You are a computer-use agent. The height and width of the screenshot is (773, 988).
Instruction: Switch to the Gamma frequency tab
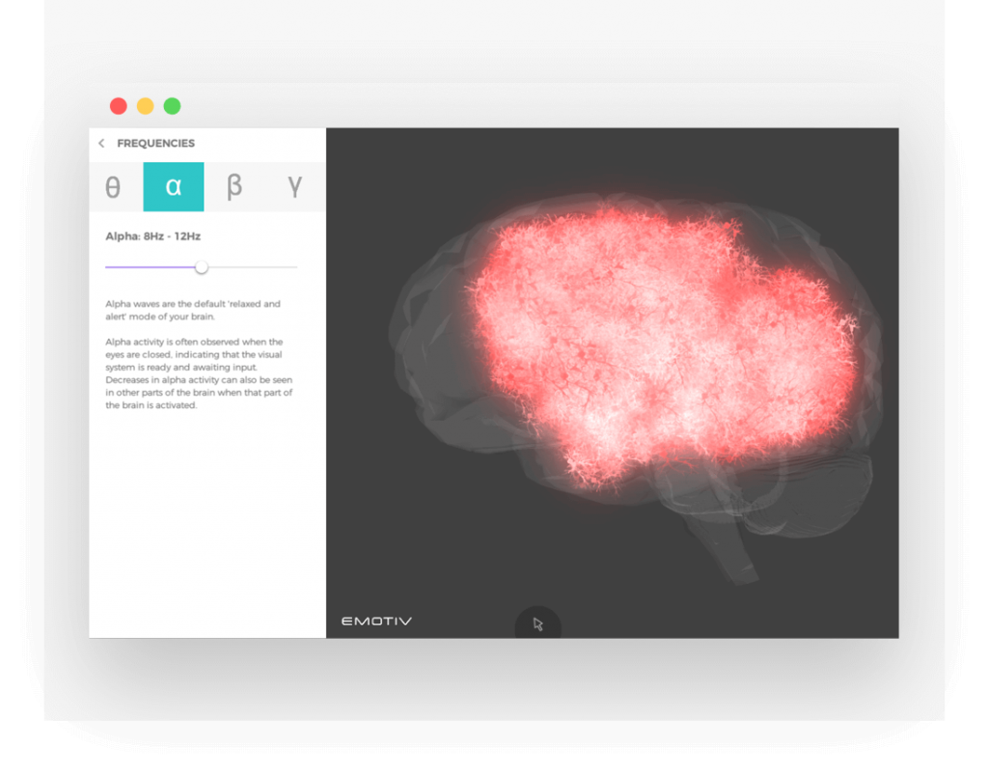(294, 186)
